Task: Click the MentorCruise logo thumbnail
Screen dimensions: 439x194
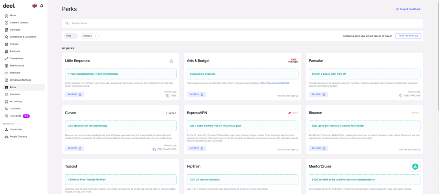Action: pyautogui.click(x=415, y=167)
